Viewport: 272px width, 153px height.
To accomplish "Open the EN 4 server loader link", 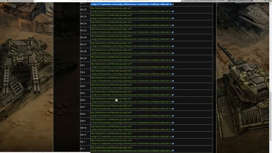I will click(131, 86).
